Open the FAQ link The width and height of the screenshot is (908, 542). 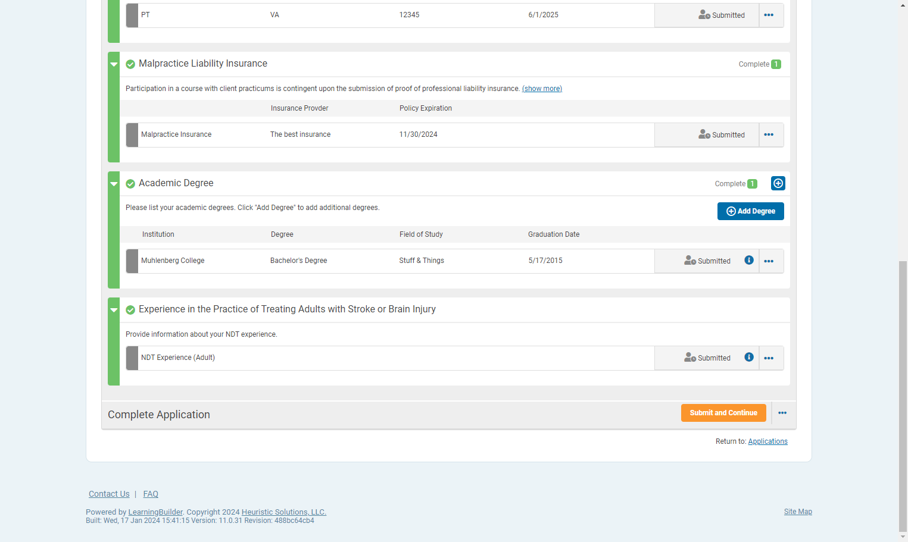pos(151,494)
